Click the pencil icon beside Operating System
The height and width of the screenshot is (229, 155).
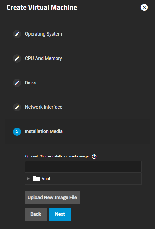[x=17, y=34]
